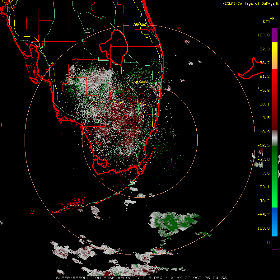Image resolution: width=280 pixels, height=280 pixels.
Task: Select the -0.9 value on the velocity scale
Action: pyautogui.click(x=265, y=132)
